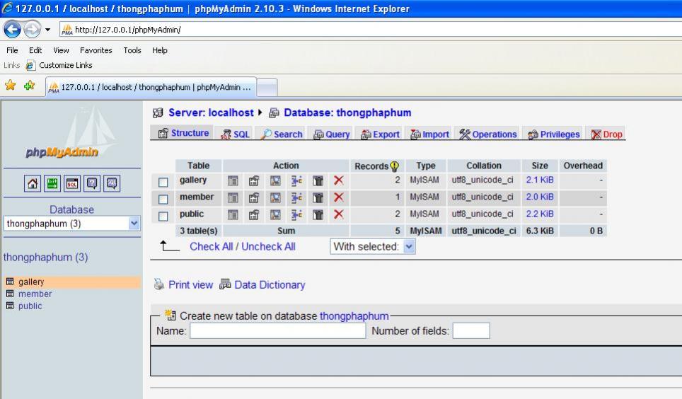Select the member table checkbox
The width and height of the screenshot is (682, 399).
[163, 199]
